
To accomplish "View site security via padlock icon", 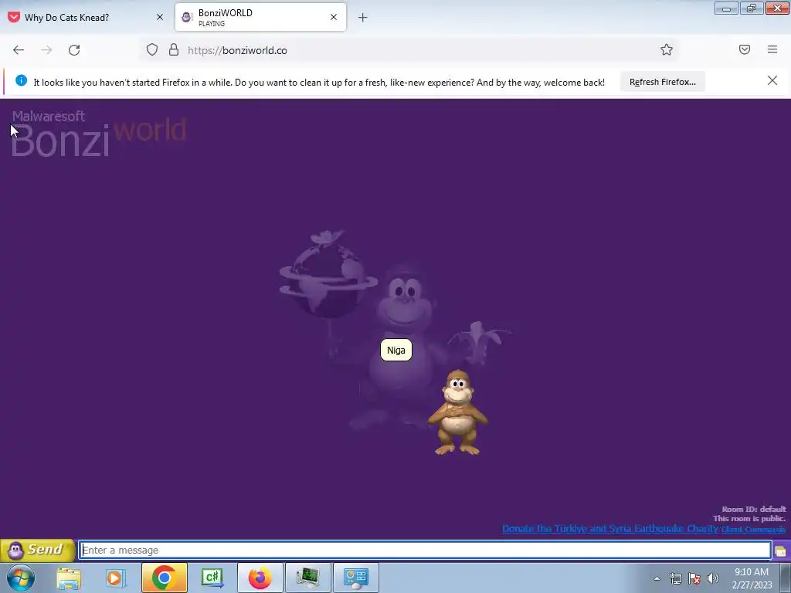I will point(174,50).
